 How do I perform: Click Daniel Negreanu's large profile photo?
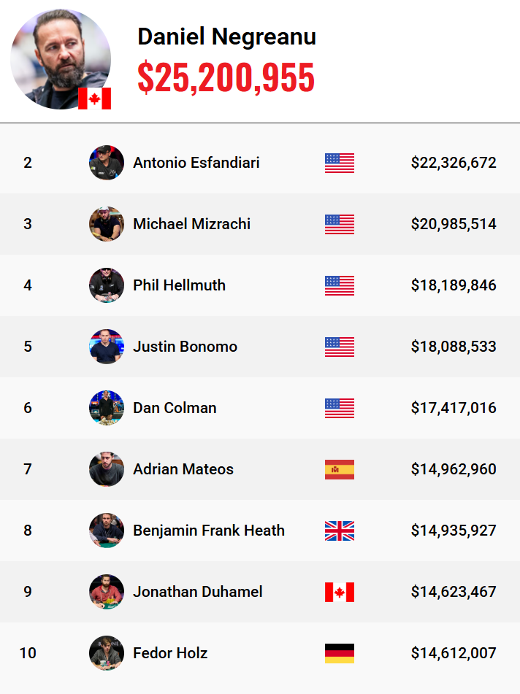pyautogui.click(x=60, y=58)
